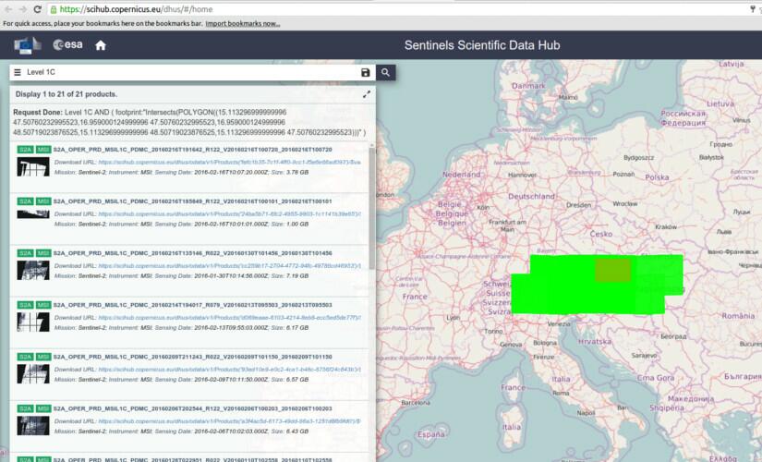Click the S2A badge of the 6.43 GB product
Image resolution: width=762 pixels, height=462 pixels.
point(25,409)
